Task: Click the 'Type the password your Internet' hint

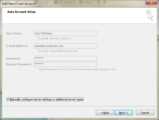Action: [x=77, y=69]
